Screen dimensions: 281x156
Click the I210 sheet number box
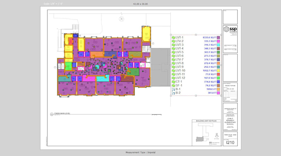(230, 142)
